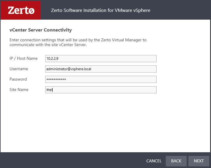This screenshot has width=211, height=168.
Task: Click the IP / Host Name input field
Action: (101, 59)
